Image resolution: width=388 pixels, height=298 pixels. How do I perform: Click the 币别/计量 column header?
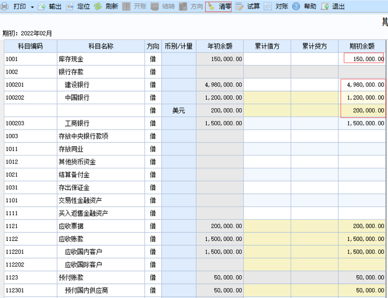pyautogui.click(x=178, y=46)
